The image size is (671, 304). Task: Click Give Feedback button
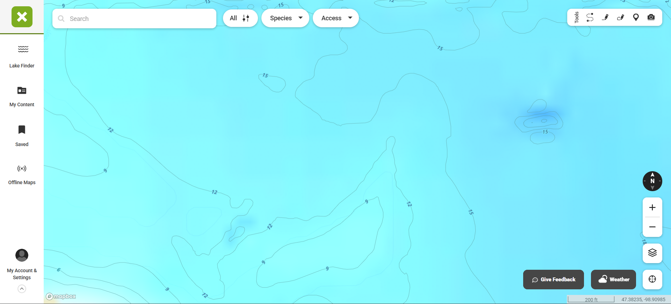[554, 280]
